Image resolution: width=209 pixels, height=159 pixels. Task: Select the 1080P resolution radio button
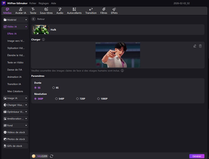pos(98,99)
